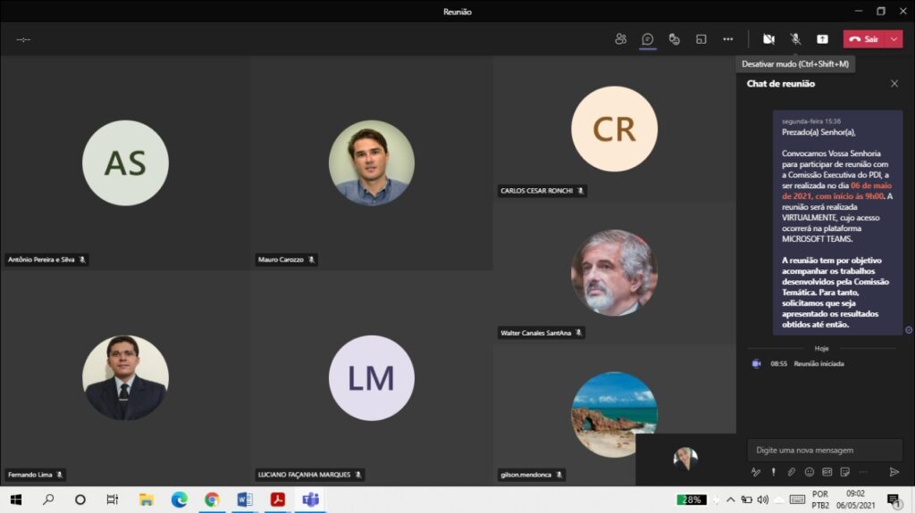Screen dimensions: 915x513
Task: Show the meeting participants list
Action: (620, 39)
